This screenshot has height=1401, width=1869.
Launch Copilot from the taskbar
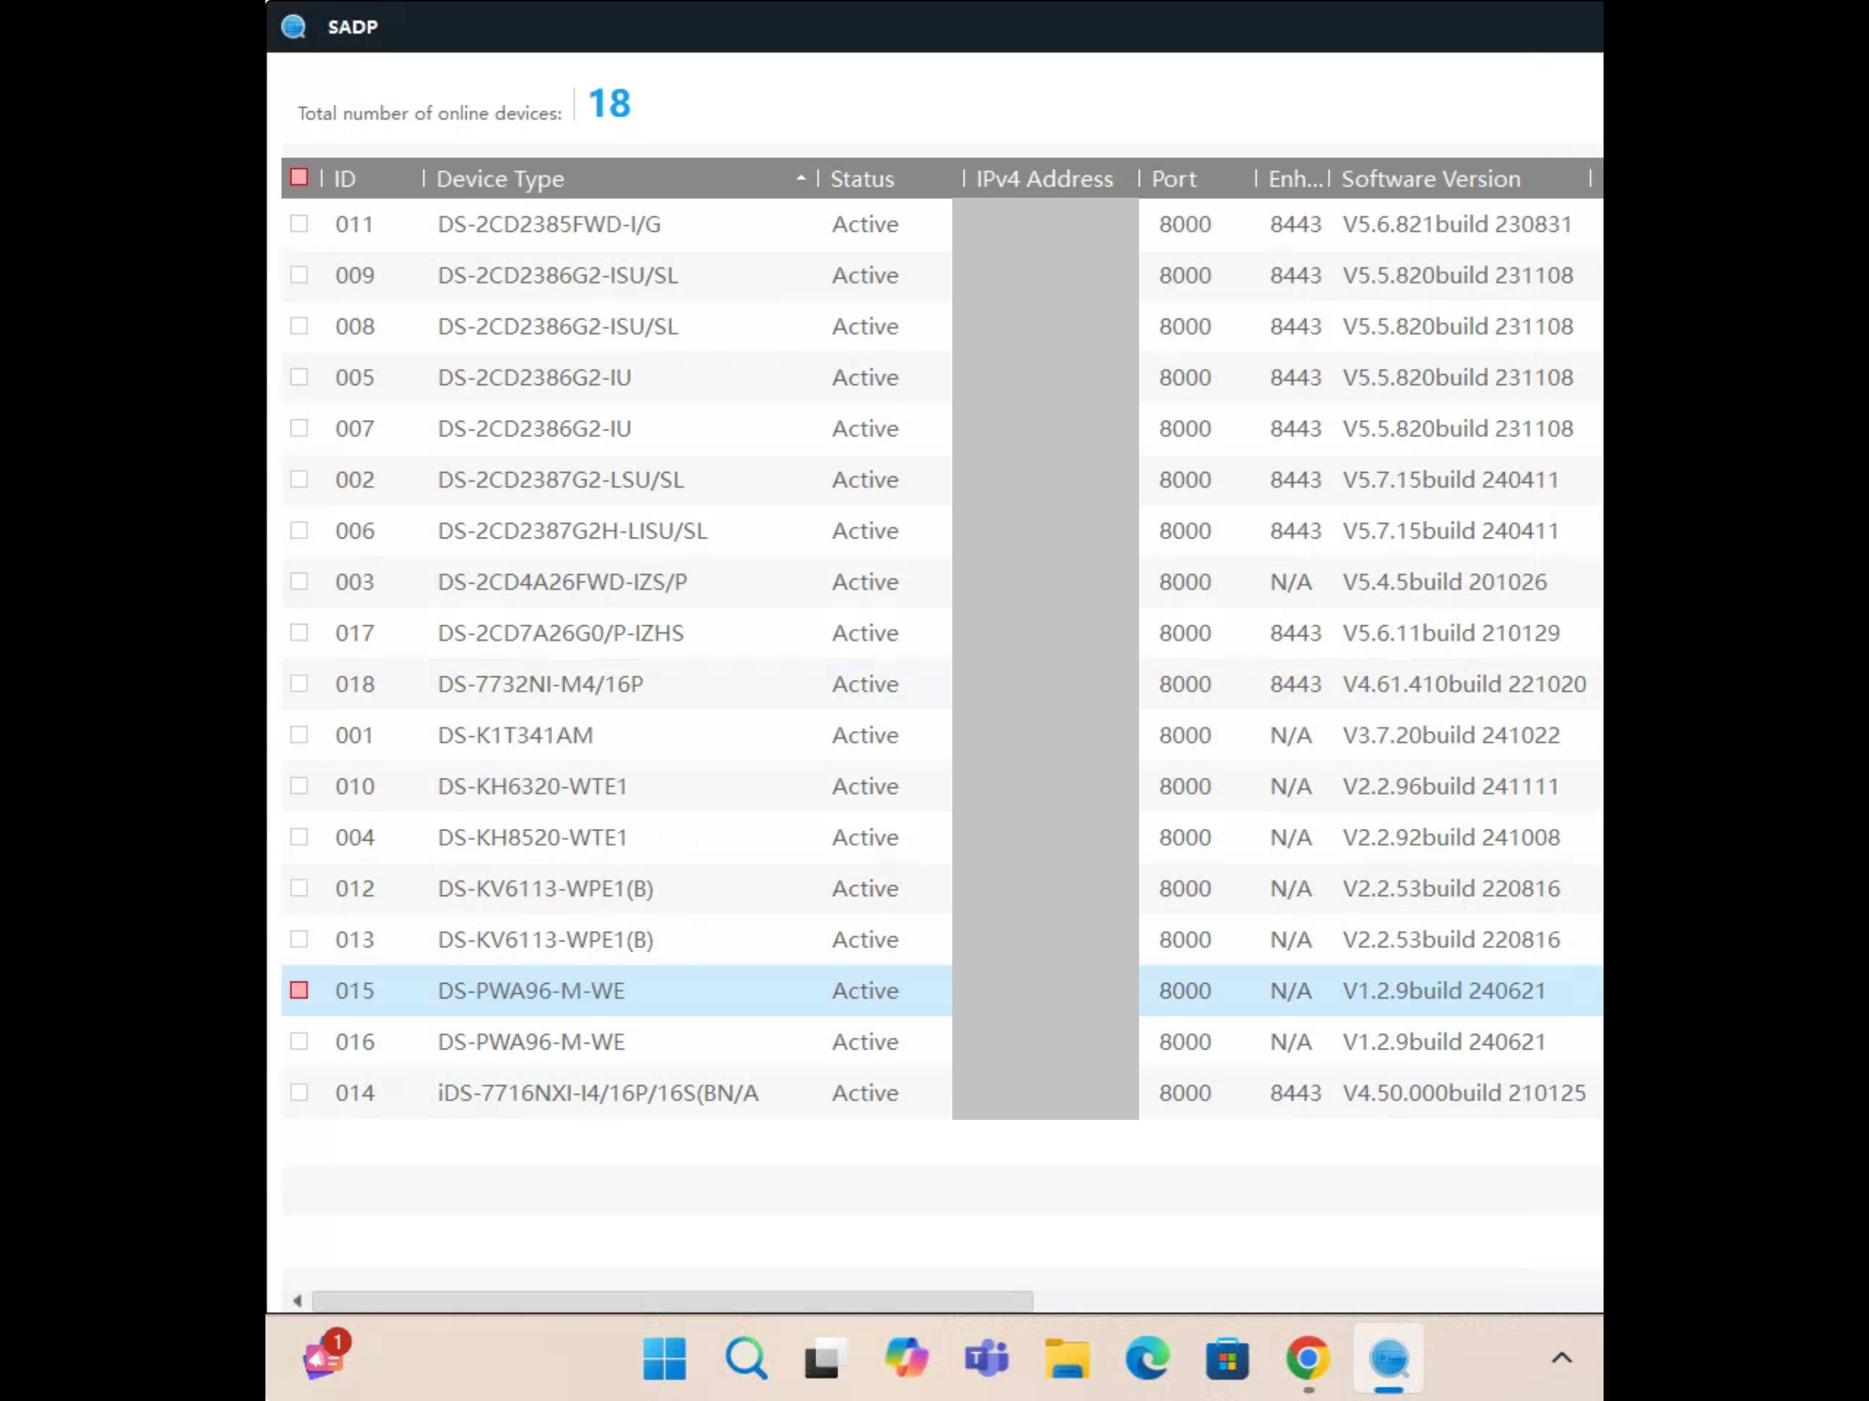click(906, 1358)
